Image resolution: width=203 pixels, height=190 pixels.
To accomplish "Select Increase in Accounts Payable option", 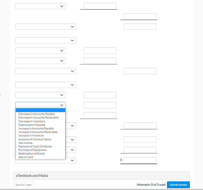I will point(36,128).
